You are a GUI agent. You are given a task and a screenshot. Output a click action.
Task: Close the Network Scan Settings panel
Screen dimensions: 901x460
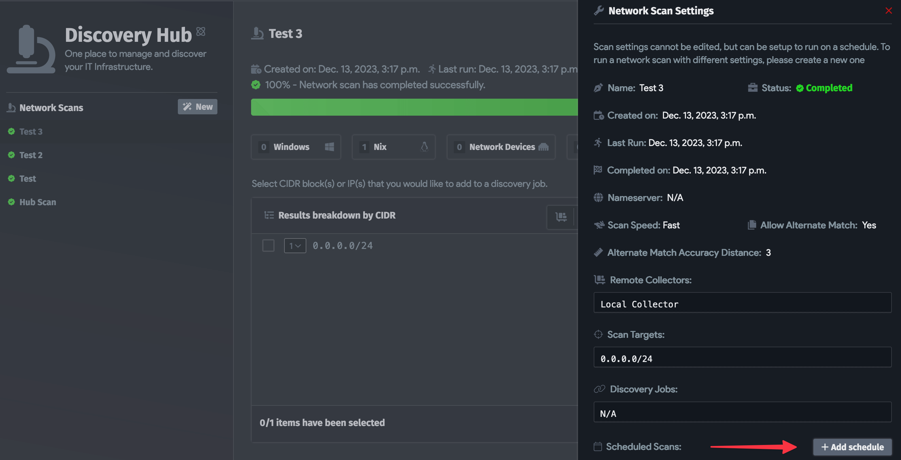(x=888, y=11)
